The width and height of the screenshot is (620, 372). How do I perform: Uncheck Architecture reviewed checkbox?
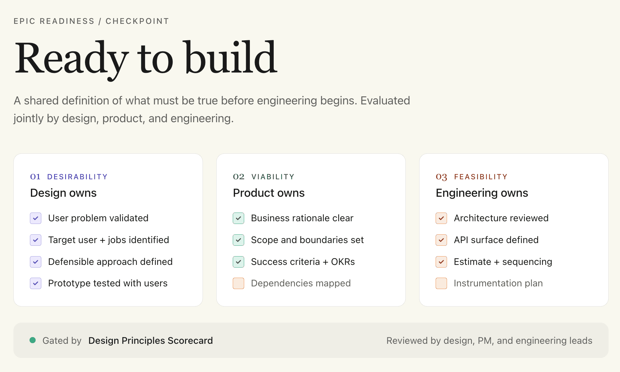[x=441, y=218]
